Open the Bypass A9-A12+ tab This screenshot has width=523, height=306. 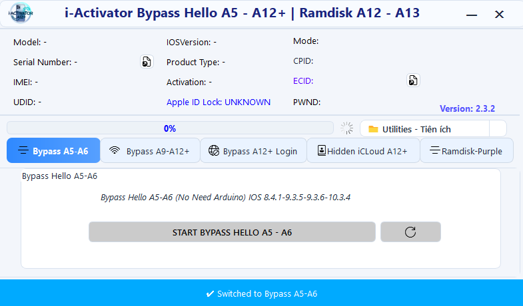[150, 150]
